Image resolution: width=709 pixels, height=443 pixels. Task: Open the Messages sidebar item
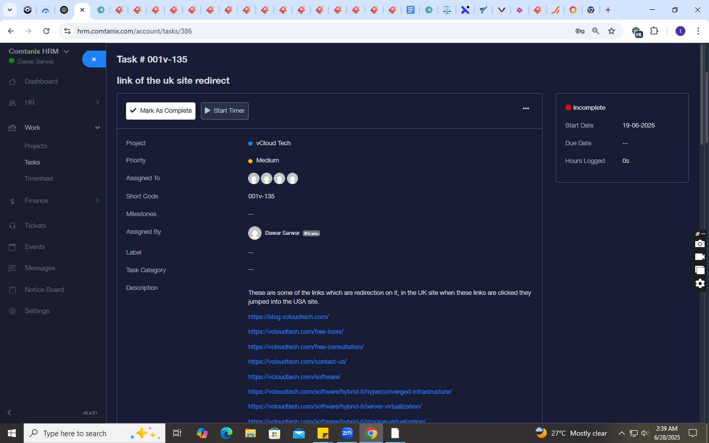(x=40, y=268)
